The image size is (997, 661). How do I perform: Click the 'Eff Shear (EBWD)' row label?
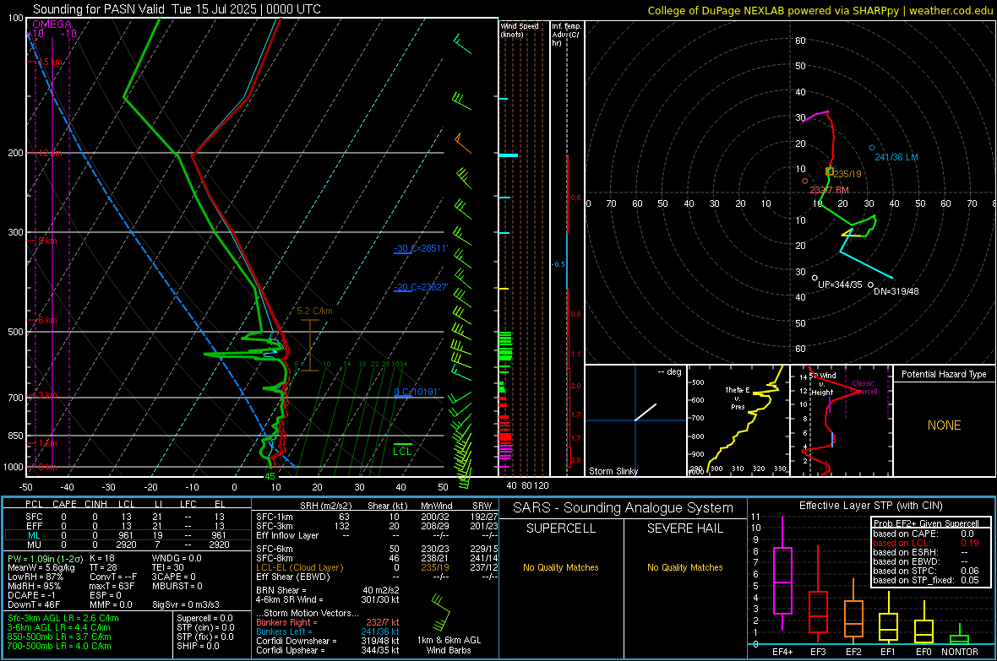[292, 577]
